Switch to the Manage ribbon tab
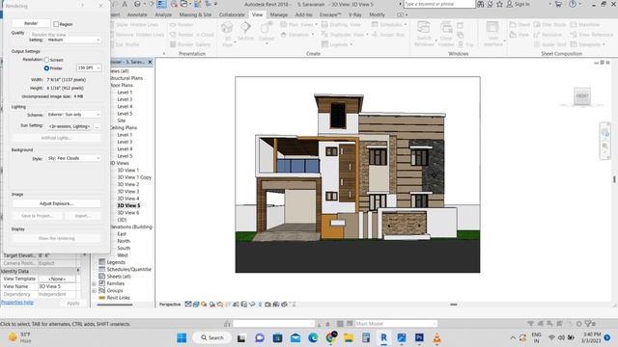The width and height of the screenshot is (618, 347). (279, 14)
